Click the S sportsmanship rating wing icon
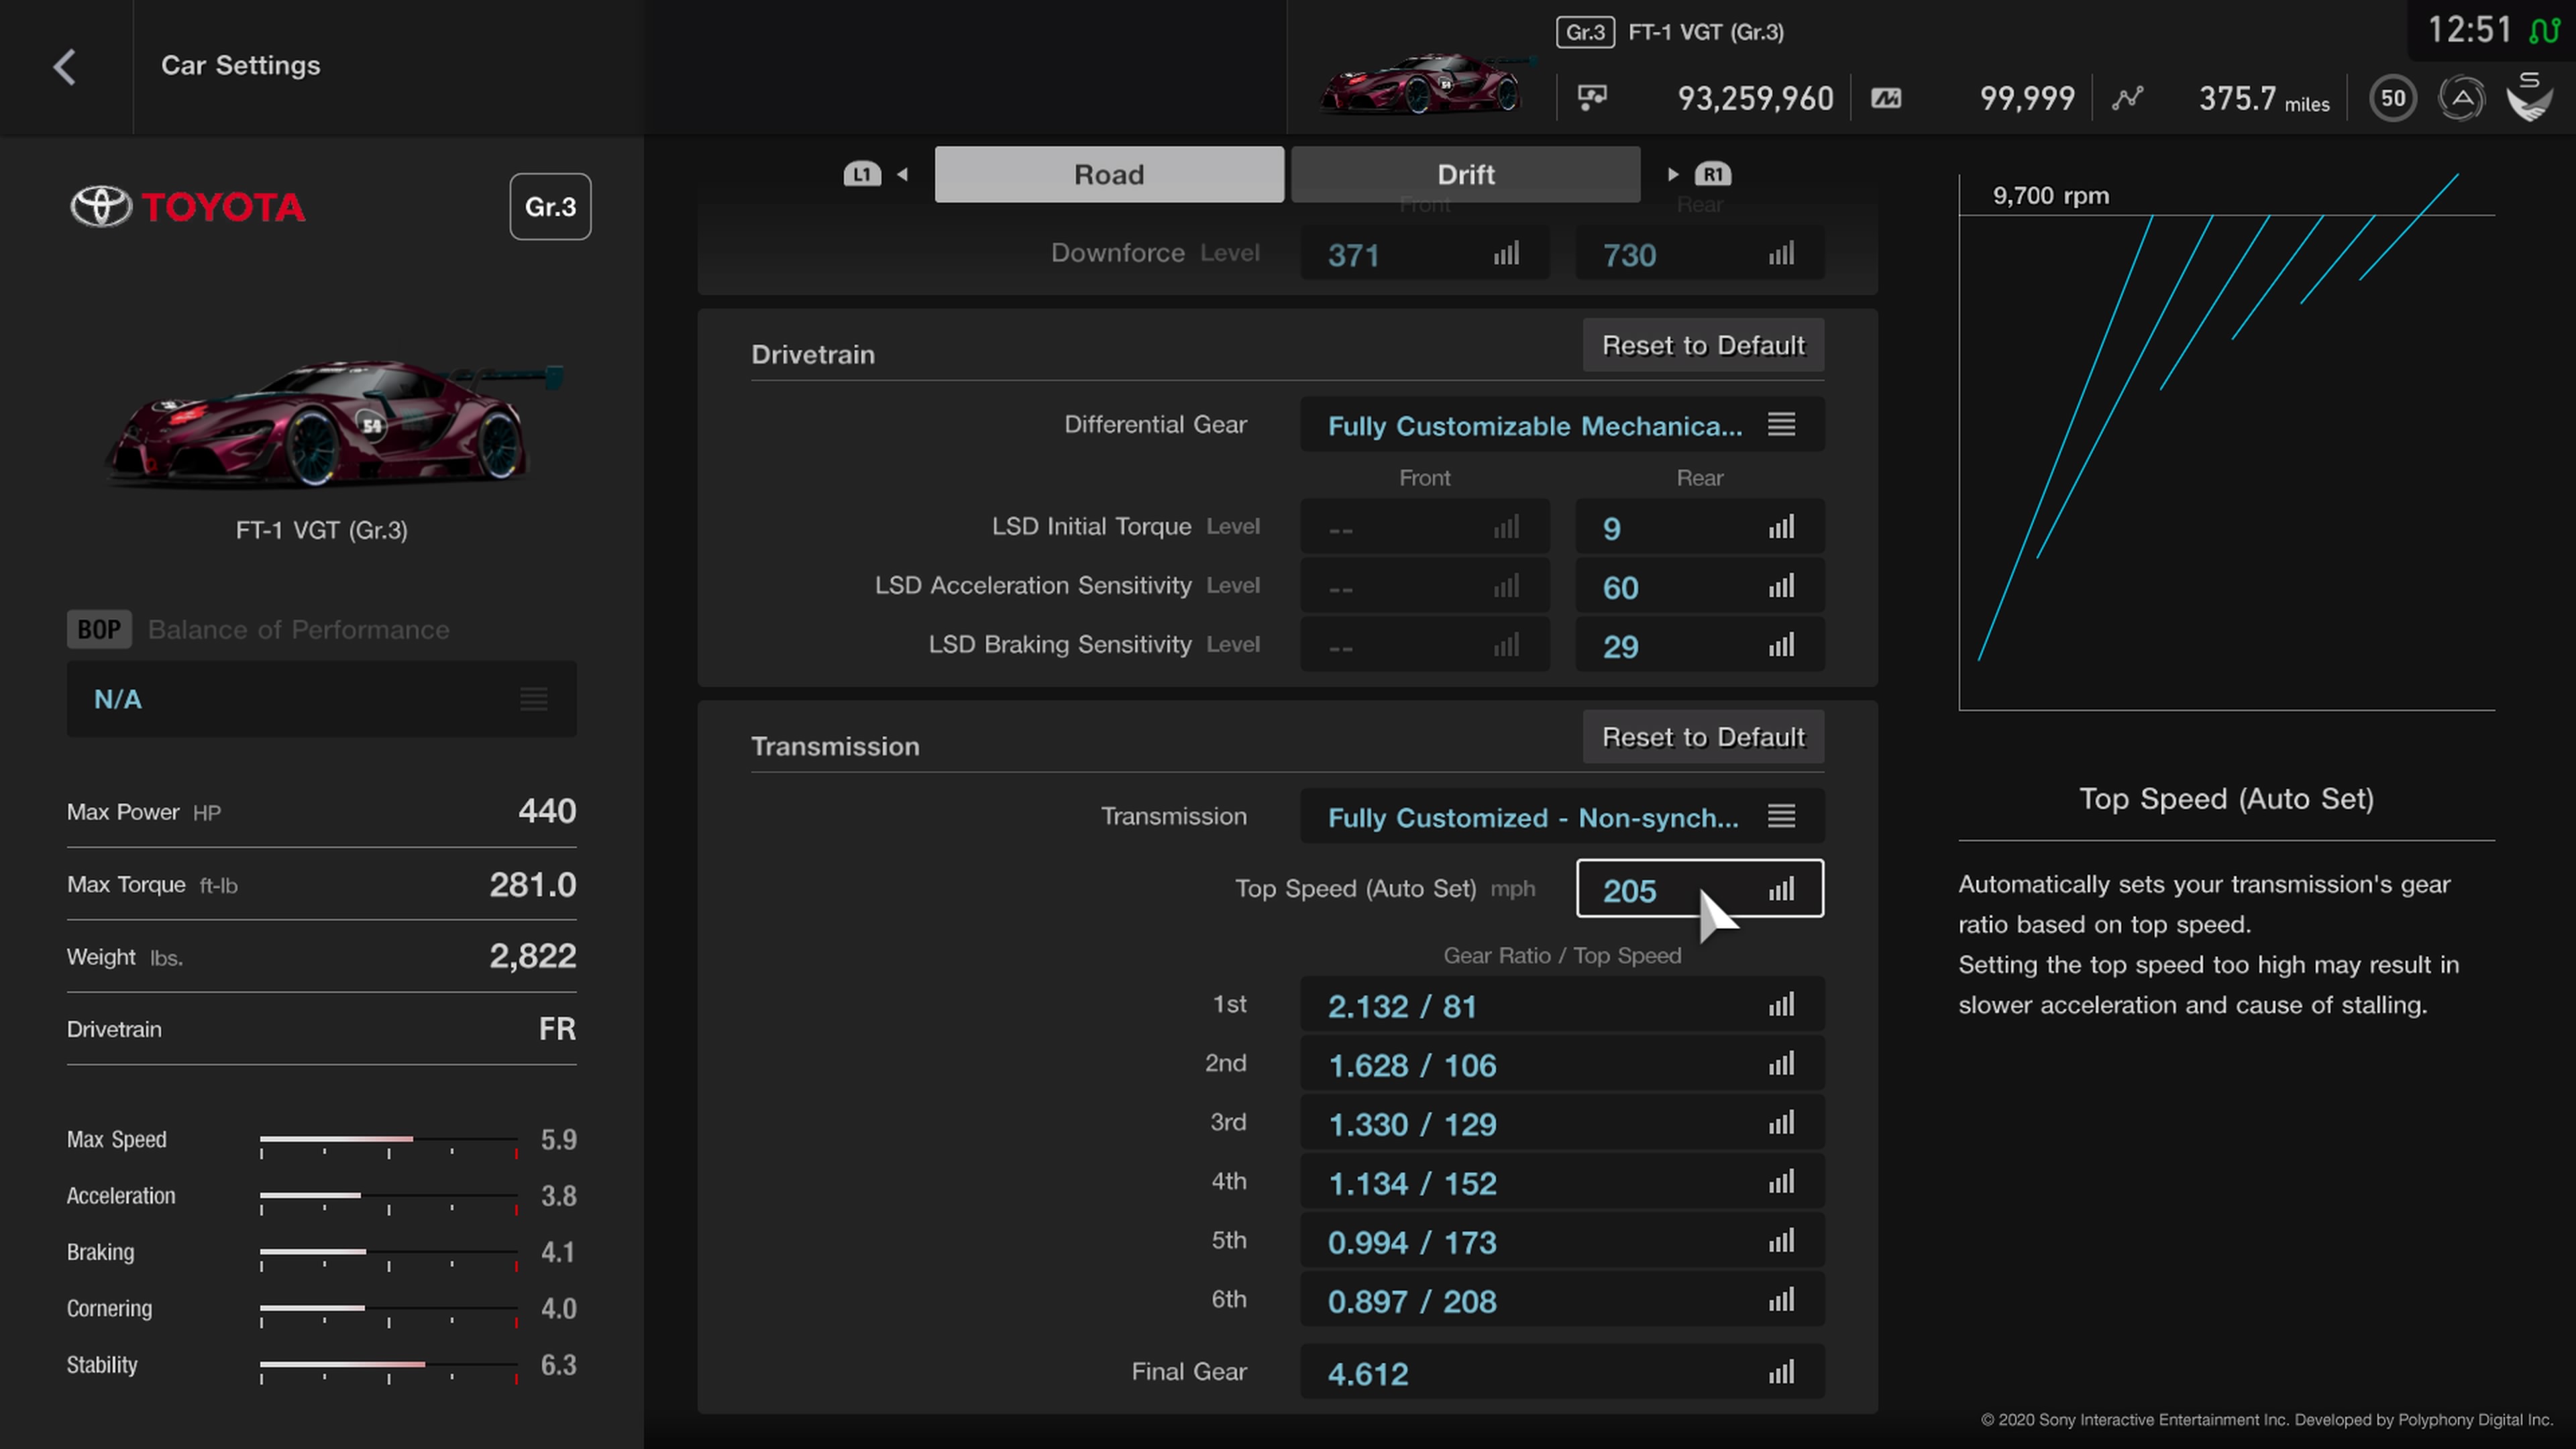This screenshot has height=1449, width=2576. 2530,97
